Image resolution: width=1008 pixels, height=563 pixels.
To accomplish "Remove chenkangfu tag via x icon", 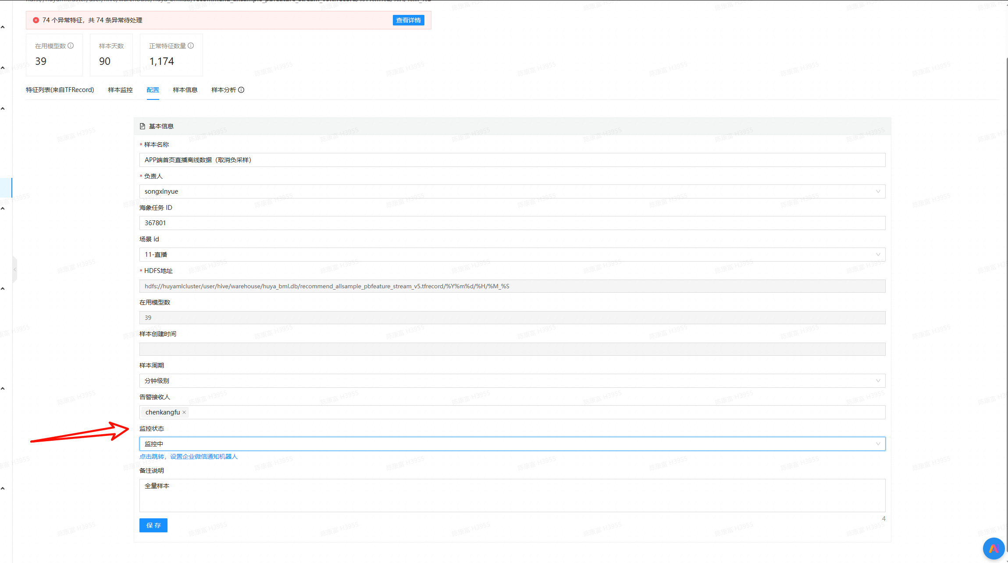I will [184, 412].
